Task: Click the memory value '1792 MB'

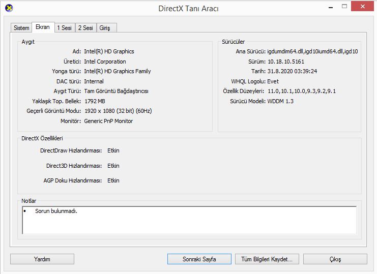Action: tap(95, 101)
